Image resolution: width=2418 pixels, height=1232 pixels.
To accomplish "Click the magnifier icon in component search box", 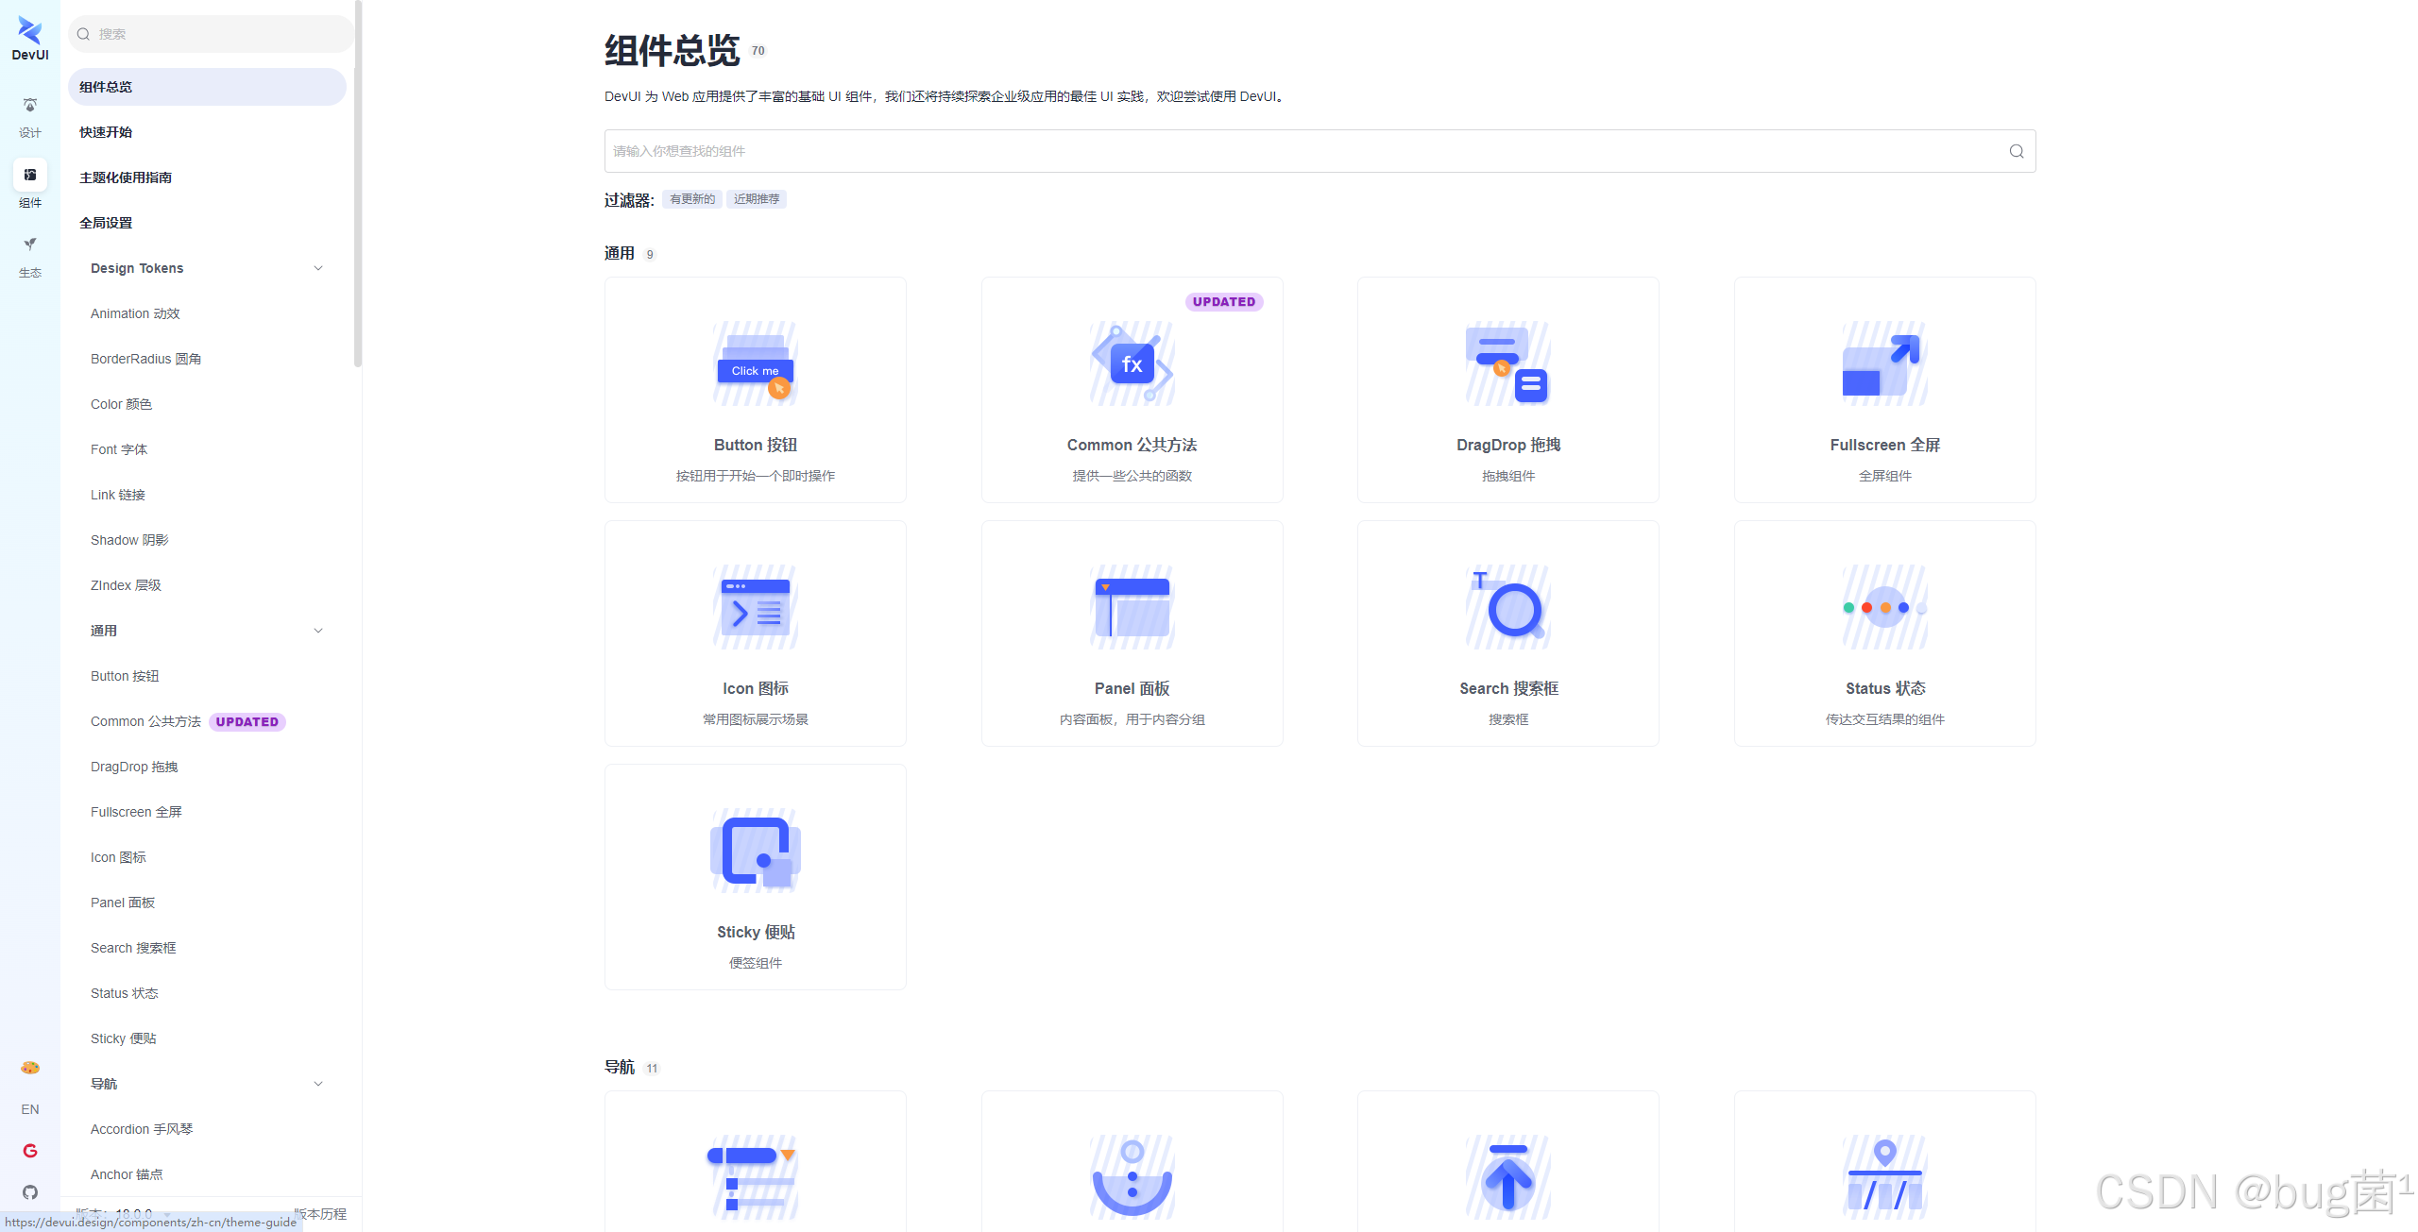I will (2016, 151).
